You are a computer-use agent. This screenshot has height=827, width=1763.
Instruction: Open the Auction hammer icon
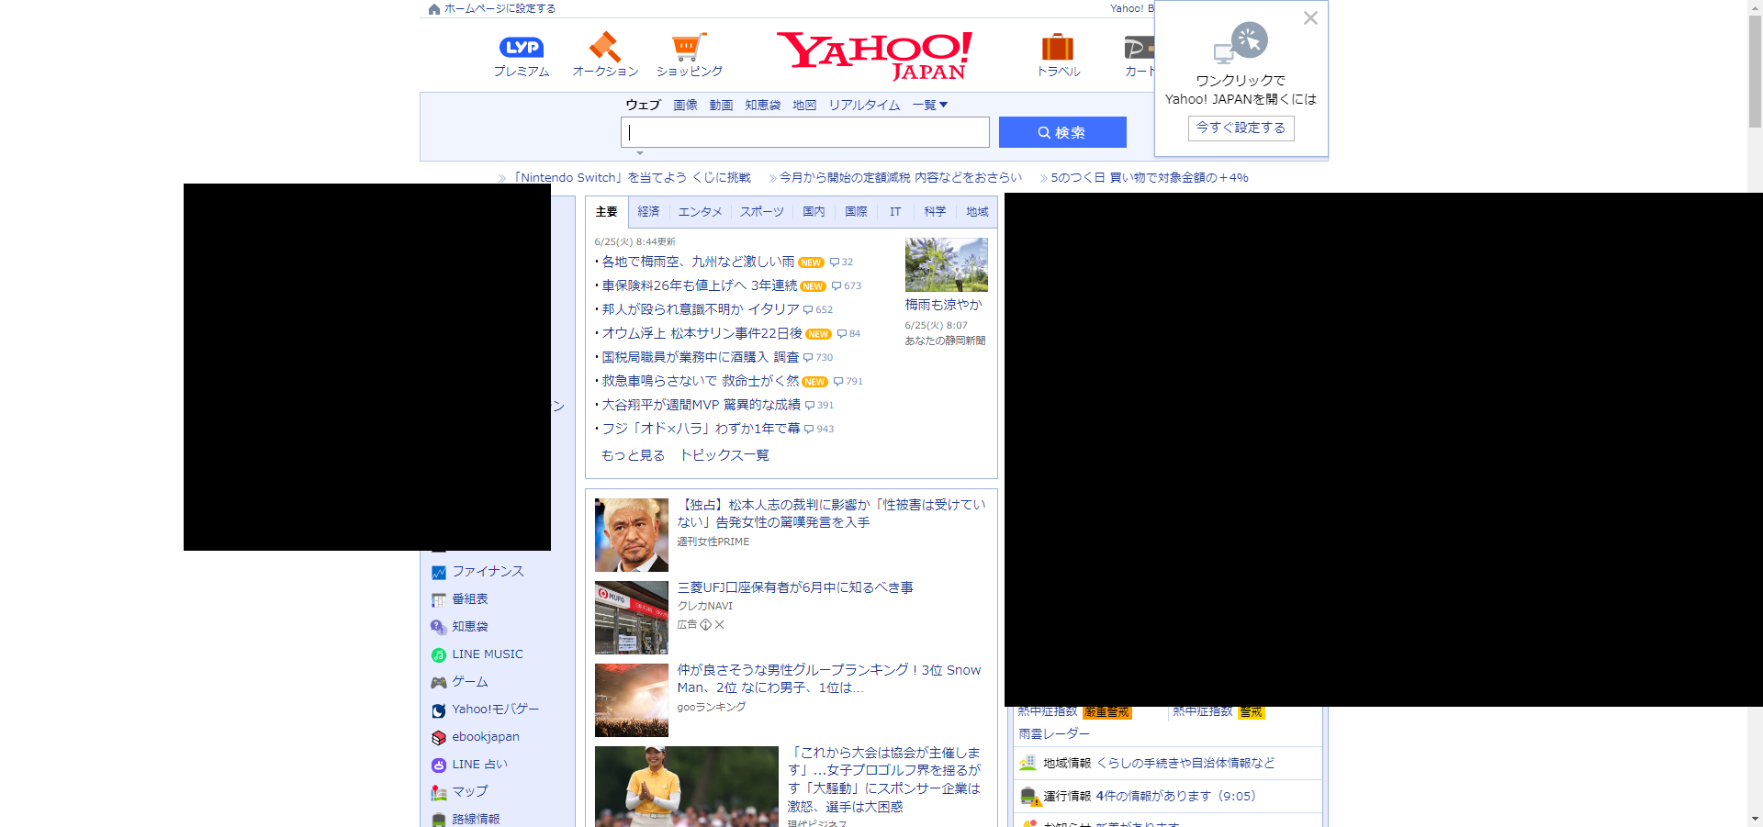point(604,46)
